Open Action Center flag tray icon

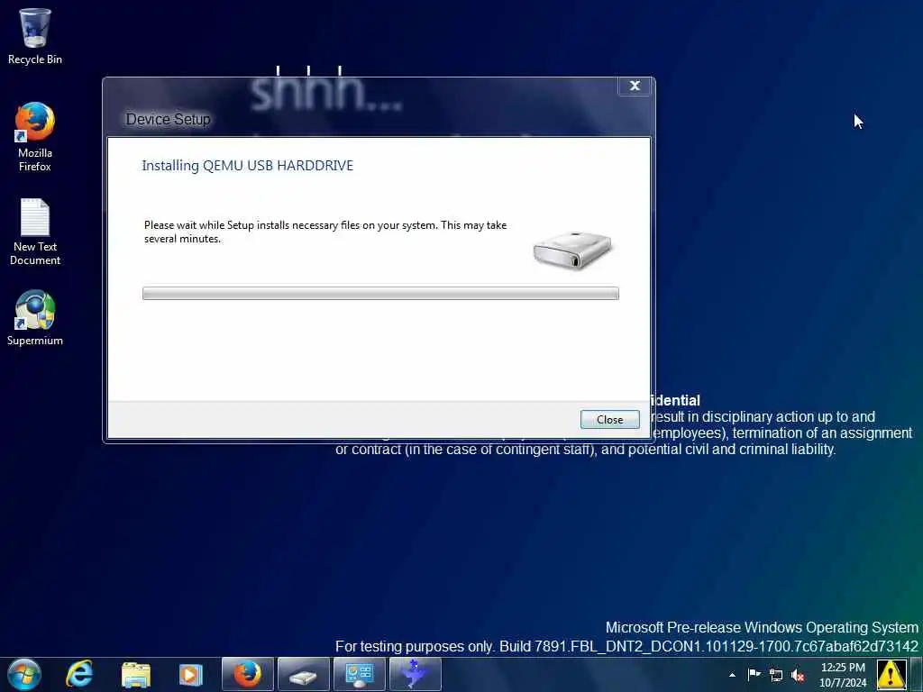pyautogui.click(x=754, y=674)
